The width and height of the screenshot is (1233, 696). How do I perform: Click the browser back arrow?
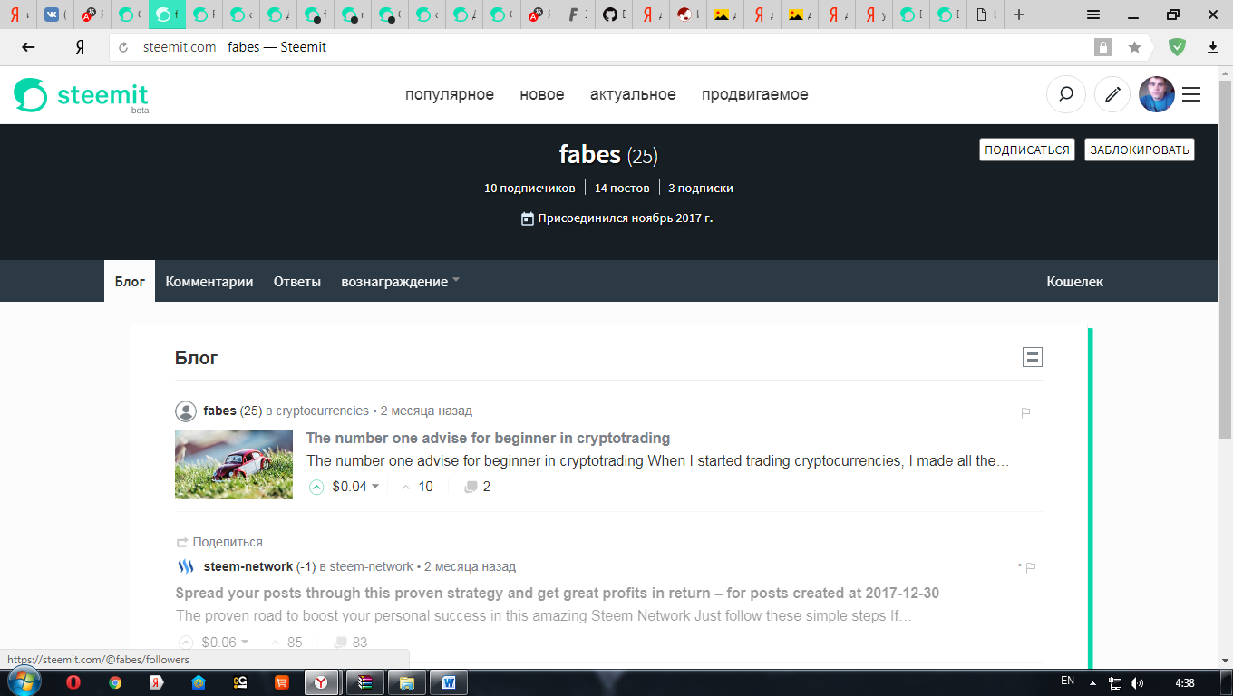pyautogui.click(x=28, y=47)
